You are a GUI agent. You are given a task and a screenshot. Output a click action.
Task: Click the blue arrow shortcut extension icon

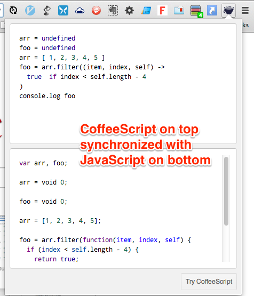[212, 10]
